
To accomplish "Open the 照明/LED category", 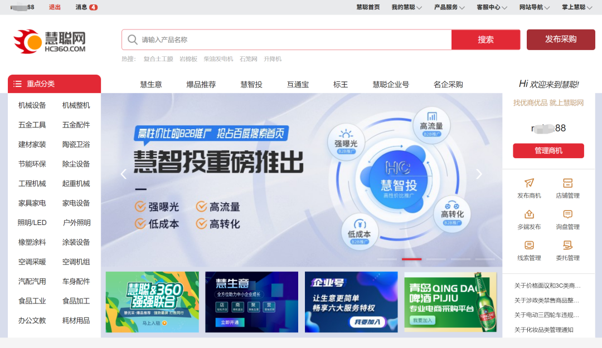I will pyautogui.click(x=32, y=223).
